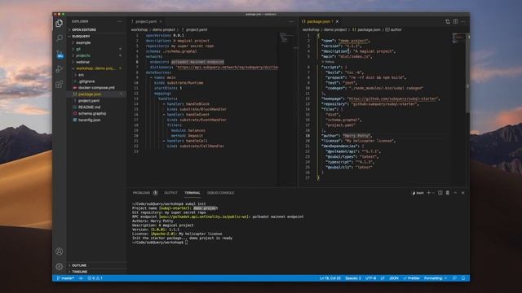This screenshot has width=522, height=293.
Task: Open README.md in the explorer
Action: (89, 107)
